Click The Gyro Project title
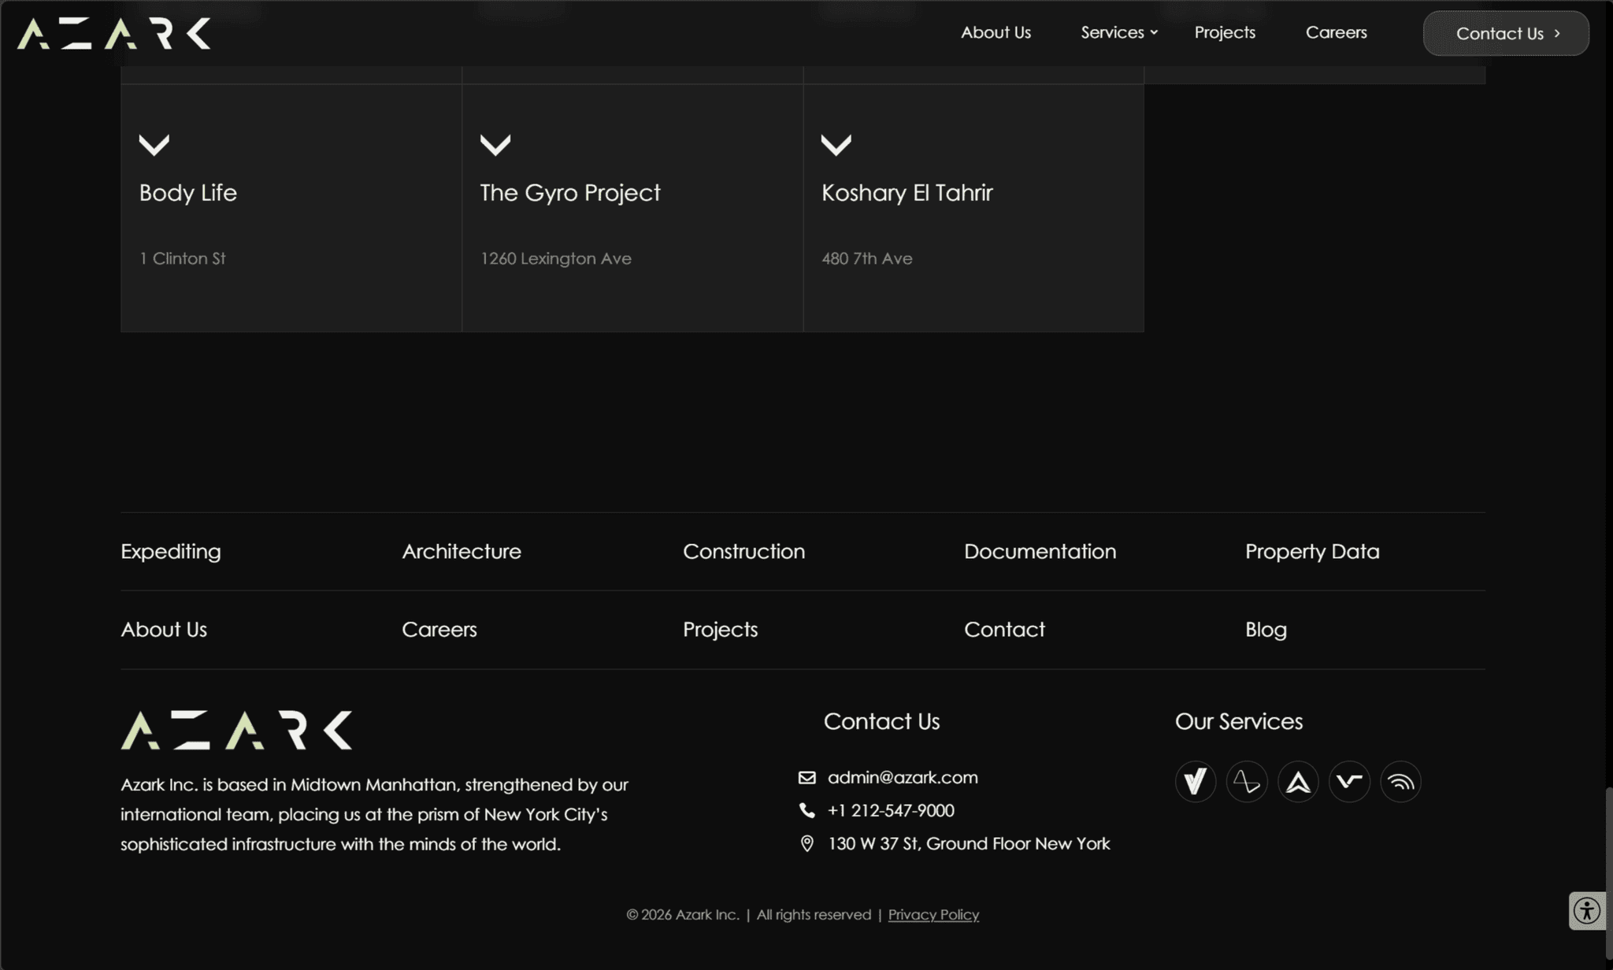 coord(570,193)
